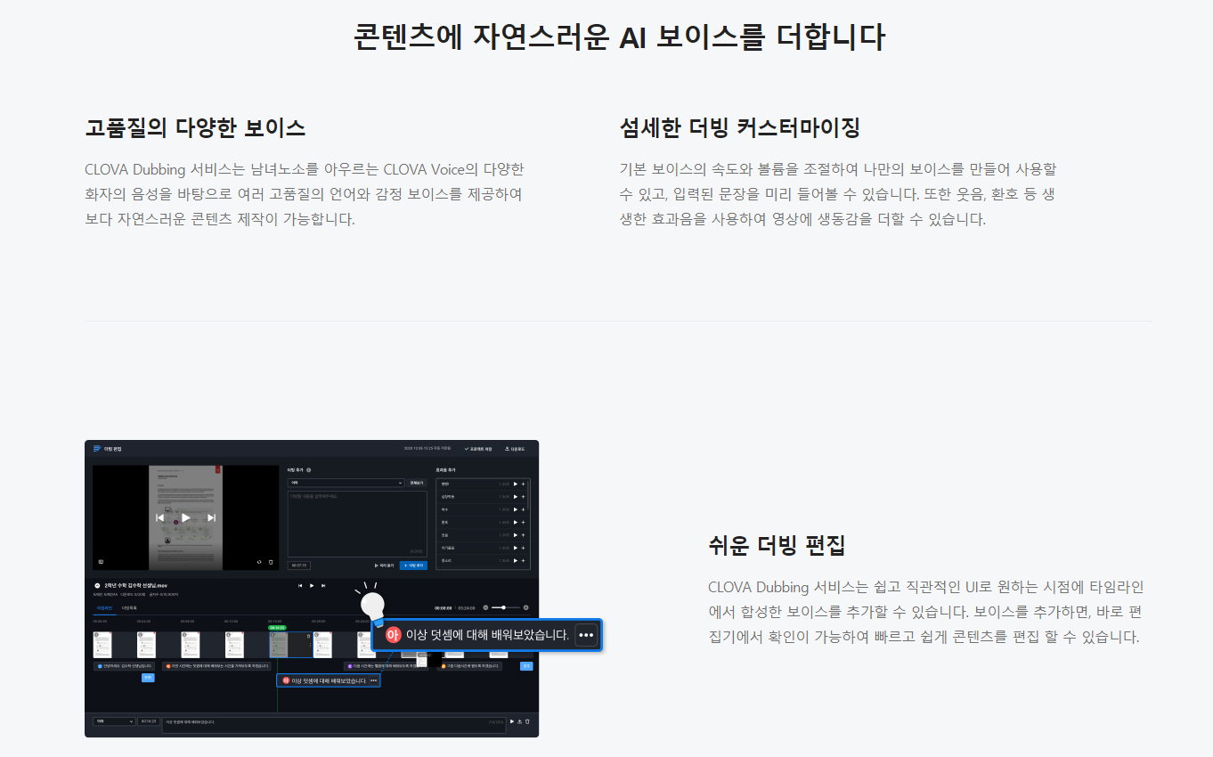The height and width of the screenshot is (757, 1213).
Task: Click the timeline zoom in plus icon
Action: 525,607
